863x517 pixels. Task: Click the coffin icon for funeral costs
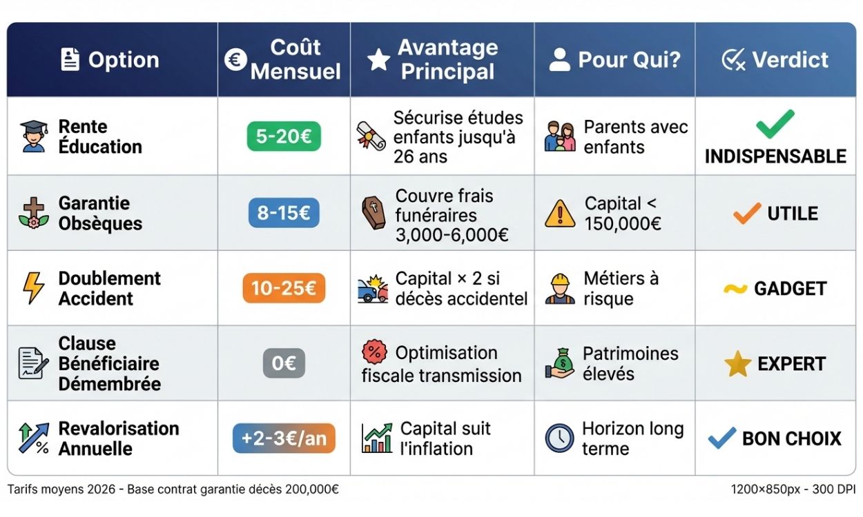(x=374, y=212)
